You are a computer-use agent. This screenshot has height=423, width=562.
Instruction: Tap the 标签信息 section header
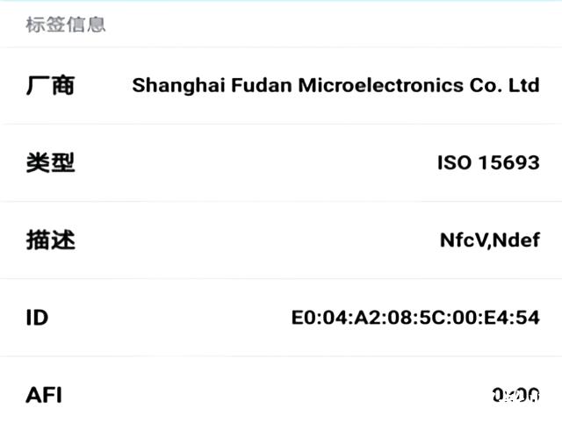(x=66, y=24)
